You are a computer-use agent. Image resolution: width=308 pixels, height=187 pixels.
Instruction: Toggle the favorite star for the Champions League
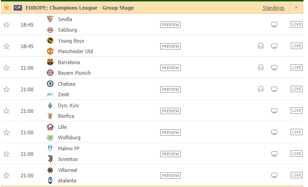[x=6, y=7]
